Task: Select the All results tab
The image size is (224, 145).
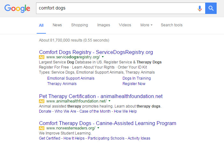Action: (41, 25)
